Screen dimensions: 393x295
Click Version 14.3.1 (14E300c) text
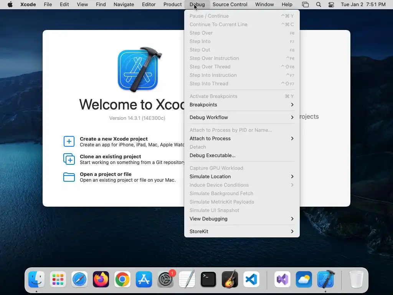click(x=137, y=118)
